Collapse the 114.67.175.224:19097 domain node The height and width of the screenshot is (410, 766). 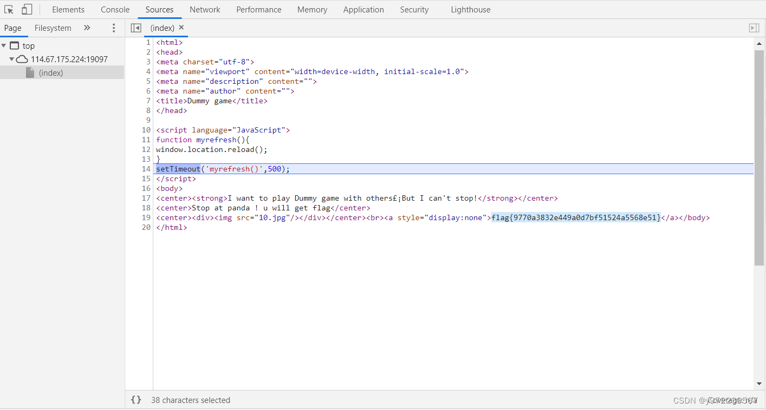(12, 59)
